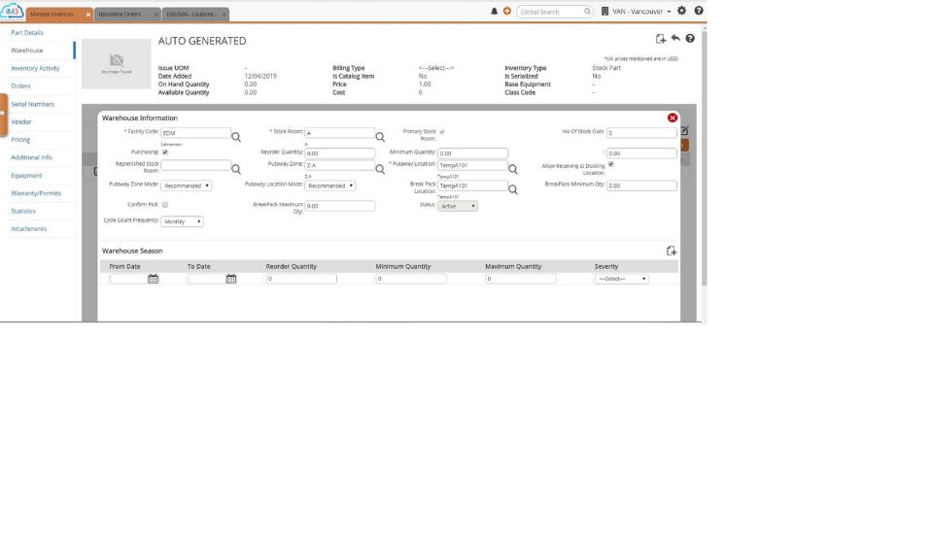Close the Warehouse Information dialog
Image resolution: width=933 pixels, height=539 pixels.
pos(673,118)
